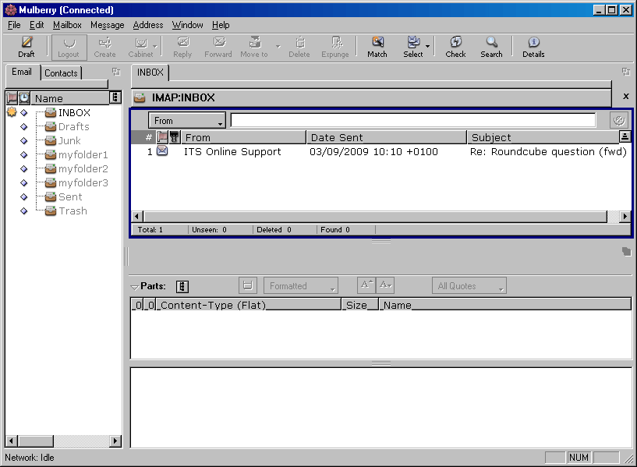Collapse the Parts disclosure triangle

pyautogui.click(x=134, y=286)
